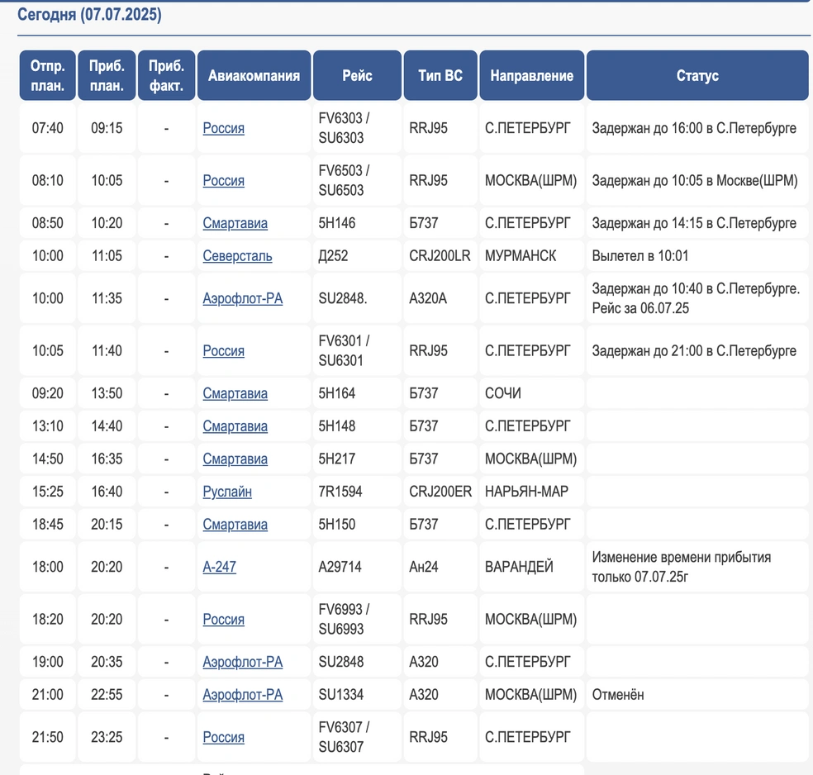813x775 pixels.
Task: Click the Вылетел в 10:01 status
Action: [x=639, y=256]
